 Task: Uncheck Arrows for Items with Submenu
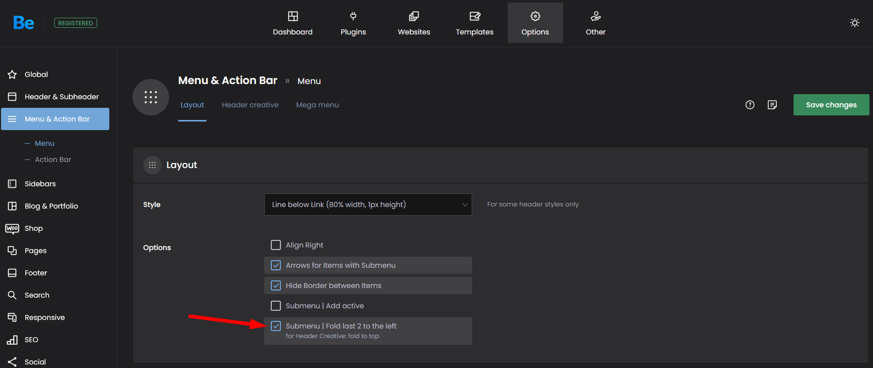click(x=276, y=265)
